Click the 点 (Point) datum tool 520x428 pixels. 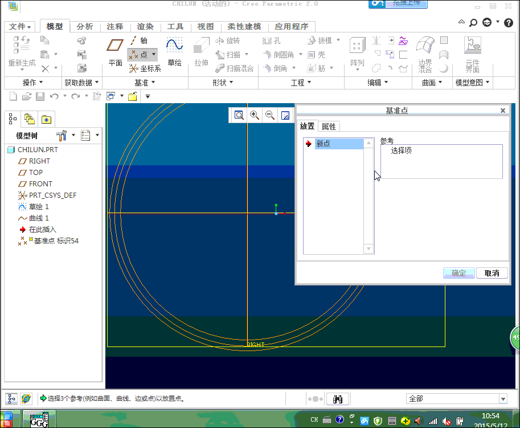click(x=138, y=54)
